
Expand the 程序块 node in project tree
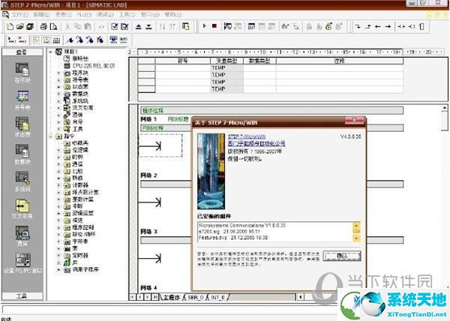pyautogui.click(x=58, y=73)
